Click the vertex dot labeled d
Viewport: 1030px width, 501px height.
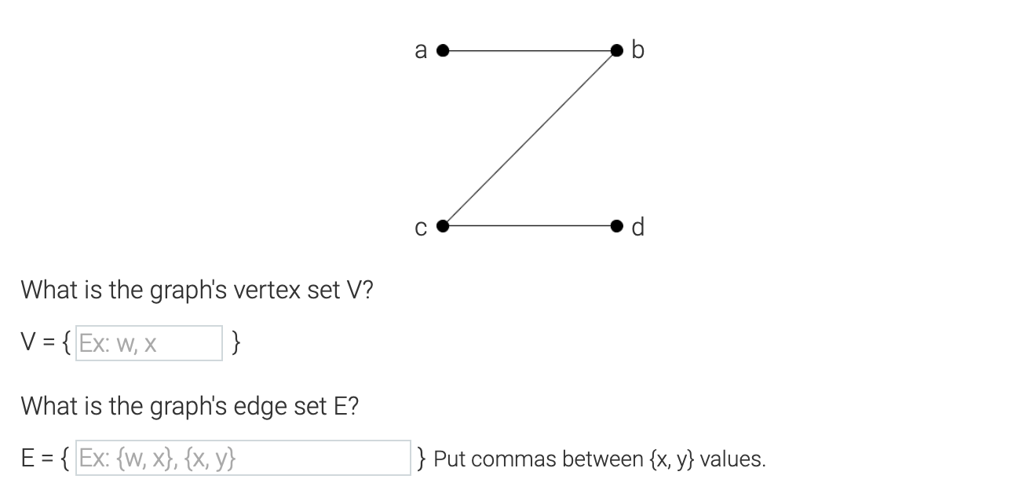coord(617,227)
